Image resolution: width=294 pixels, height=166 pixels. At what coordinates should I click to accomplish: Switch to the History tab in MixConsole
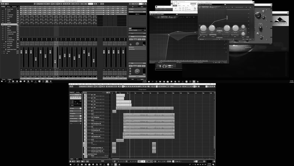coord(8,6)
